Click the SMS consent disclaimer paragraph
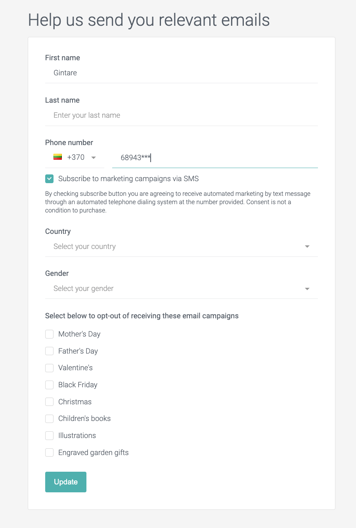 pyautogui.click(x=178, y=202)
